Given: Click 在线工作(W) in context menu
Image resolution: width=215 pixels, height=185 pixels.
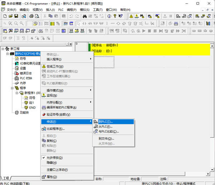Looking at the screenshot, I should (67, 66).
